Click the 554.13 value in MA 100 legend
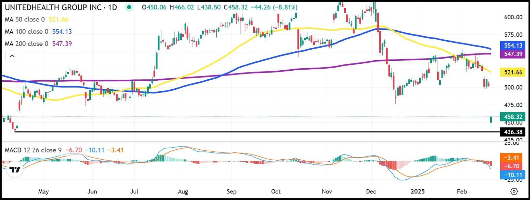 (62, 32)
